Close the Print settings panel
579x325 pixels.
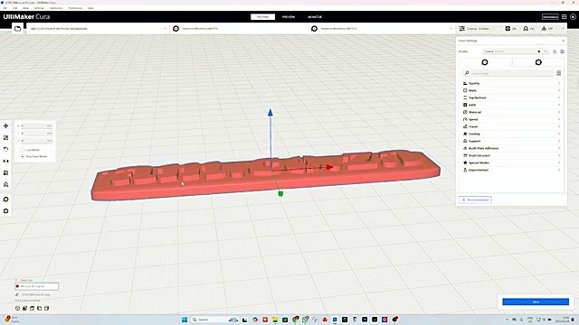pos(563,41)
